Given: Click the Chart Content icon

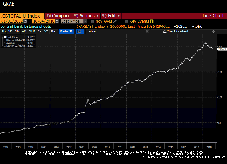Looking at the screenshot, I should pos(165,32).
